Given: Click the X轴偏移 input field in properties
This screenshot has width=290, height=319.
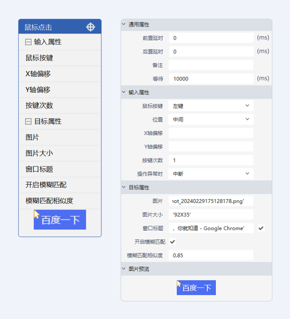Looking at the screenshot, I should click(x=211, y=133).
